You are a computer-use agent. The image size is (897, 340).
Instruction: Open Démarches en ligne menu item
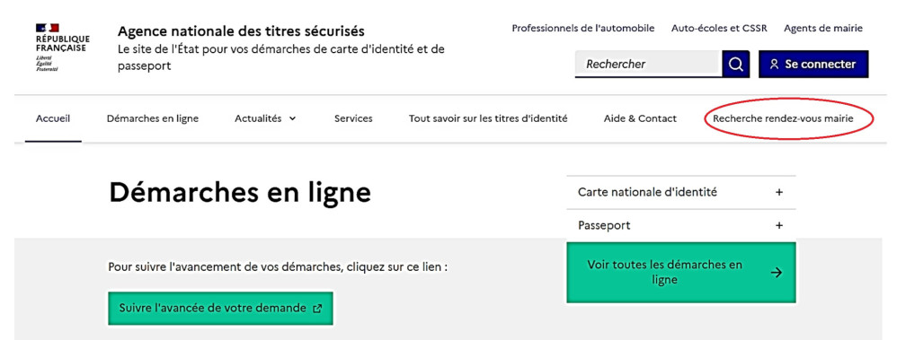[153, 118]
